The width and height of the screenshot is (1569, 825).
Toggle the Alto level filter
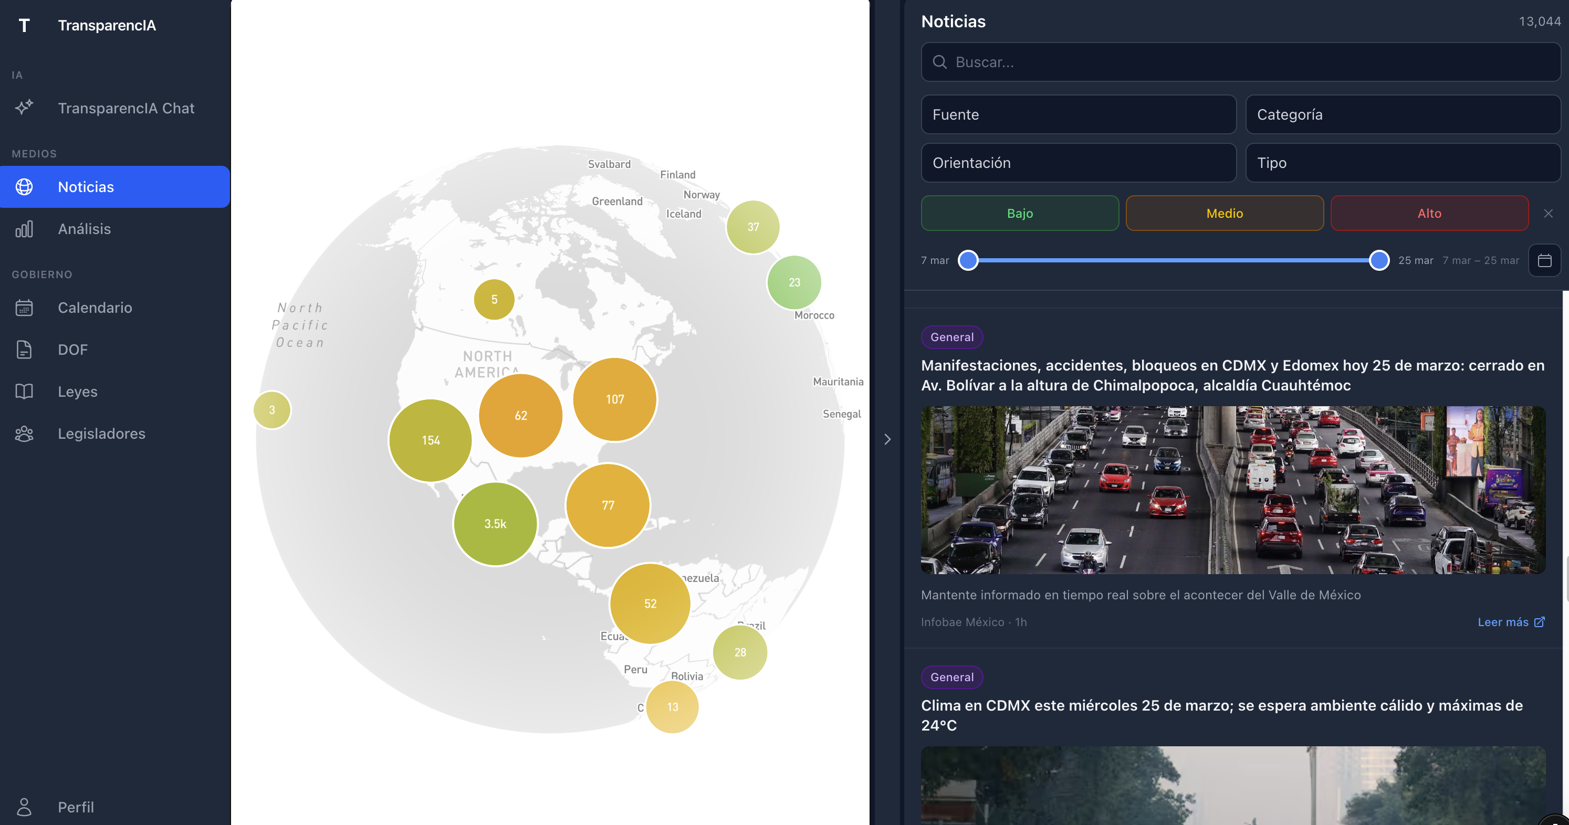[1429, 213]
